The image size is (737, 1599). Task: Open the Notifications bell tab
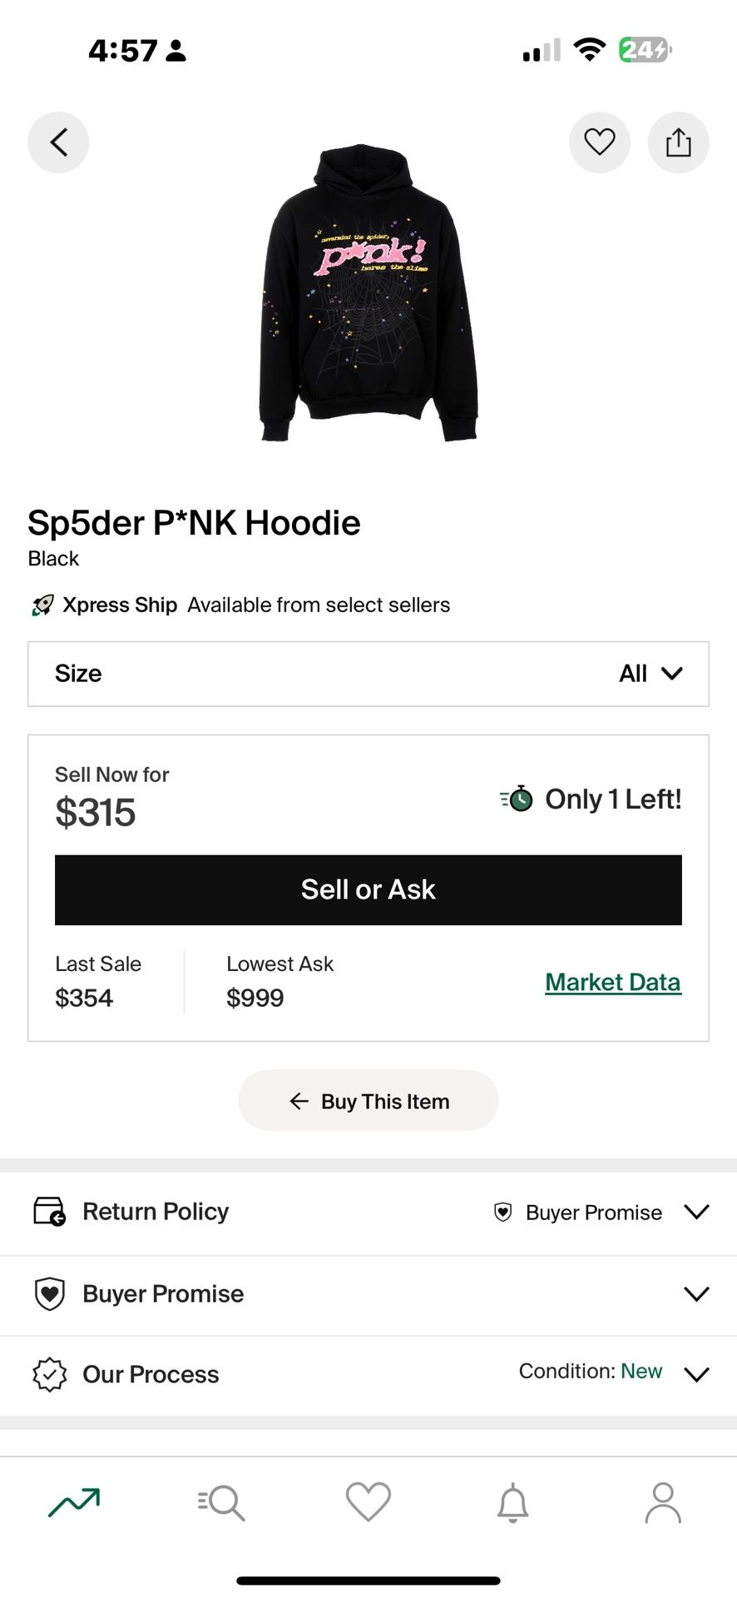[513, 1502]
